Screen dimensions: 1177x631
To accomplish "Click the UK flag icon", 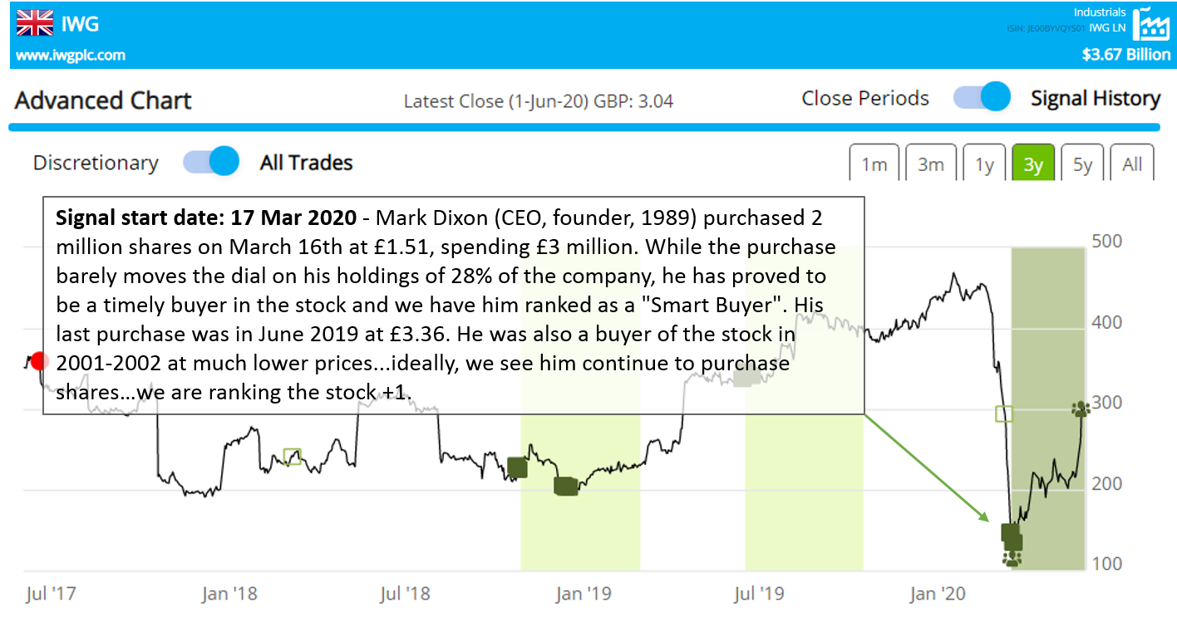I will pos(35,23).
